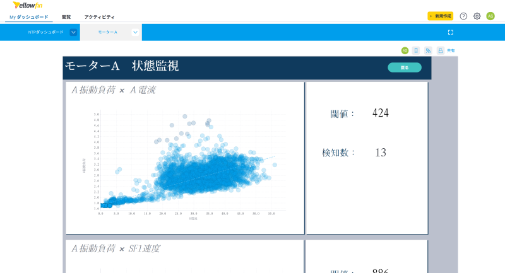Screen dimensions: 505x273
Task: Expand the モーターA tab dropdown arrow
Action: coord(135,32)
